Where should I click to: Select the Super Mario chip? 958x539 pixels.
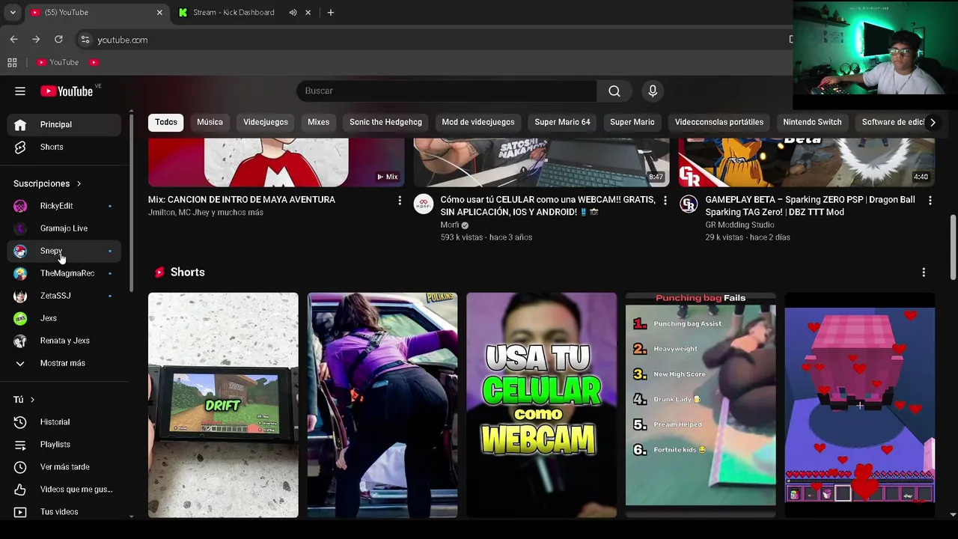click(632, 122)
